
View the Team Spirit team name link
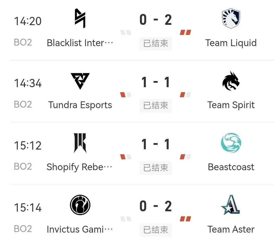(231, 105)
